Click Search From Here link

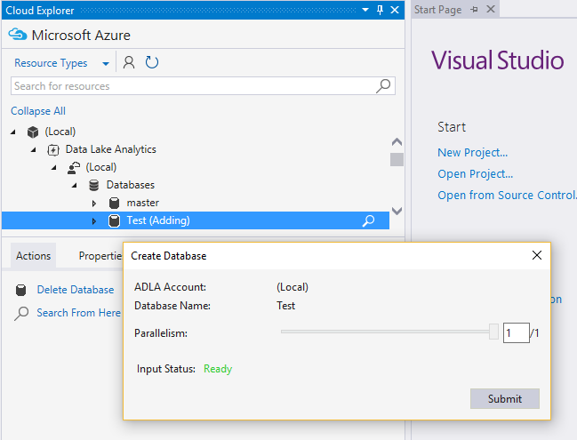click(x=79, y=313)
